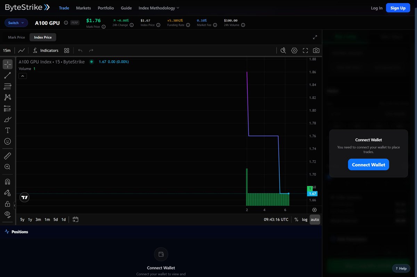This screenshot has width=417, height=277.
Task: Open chart style line selector
Action: [22, 51]
